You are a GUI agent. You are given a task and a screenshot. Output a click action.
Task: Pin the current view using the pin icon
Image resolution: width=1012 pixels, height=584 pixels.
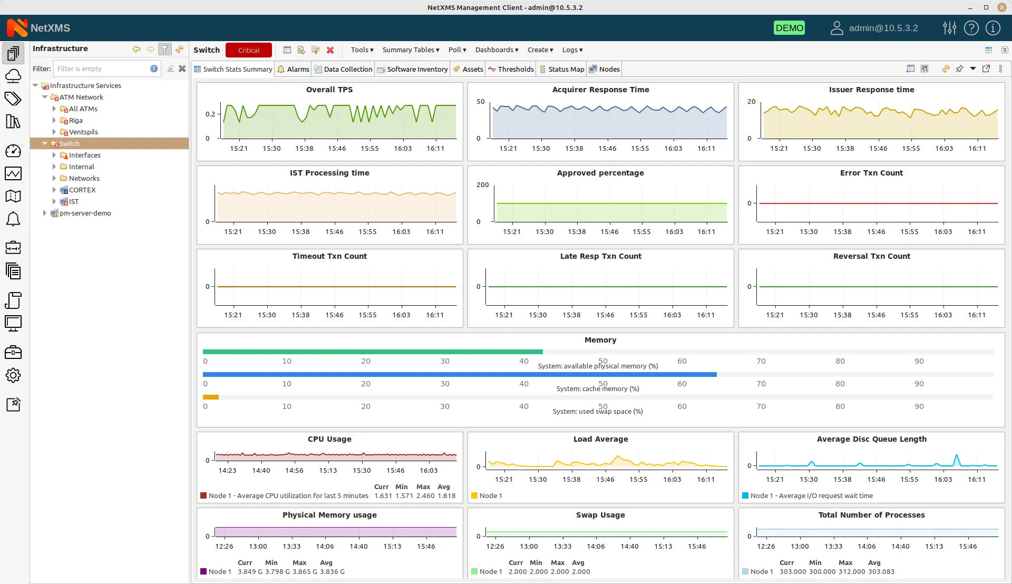point(959,69)
